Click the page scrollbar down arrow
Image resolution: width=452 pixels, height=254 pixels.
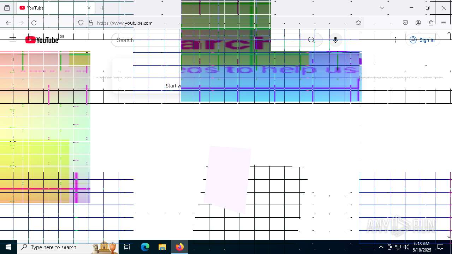coord(449,237)
